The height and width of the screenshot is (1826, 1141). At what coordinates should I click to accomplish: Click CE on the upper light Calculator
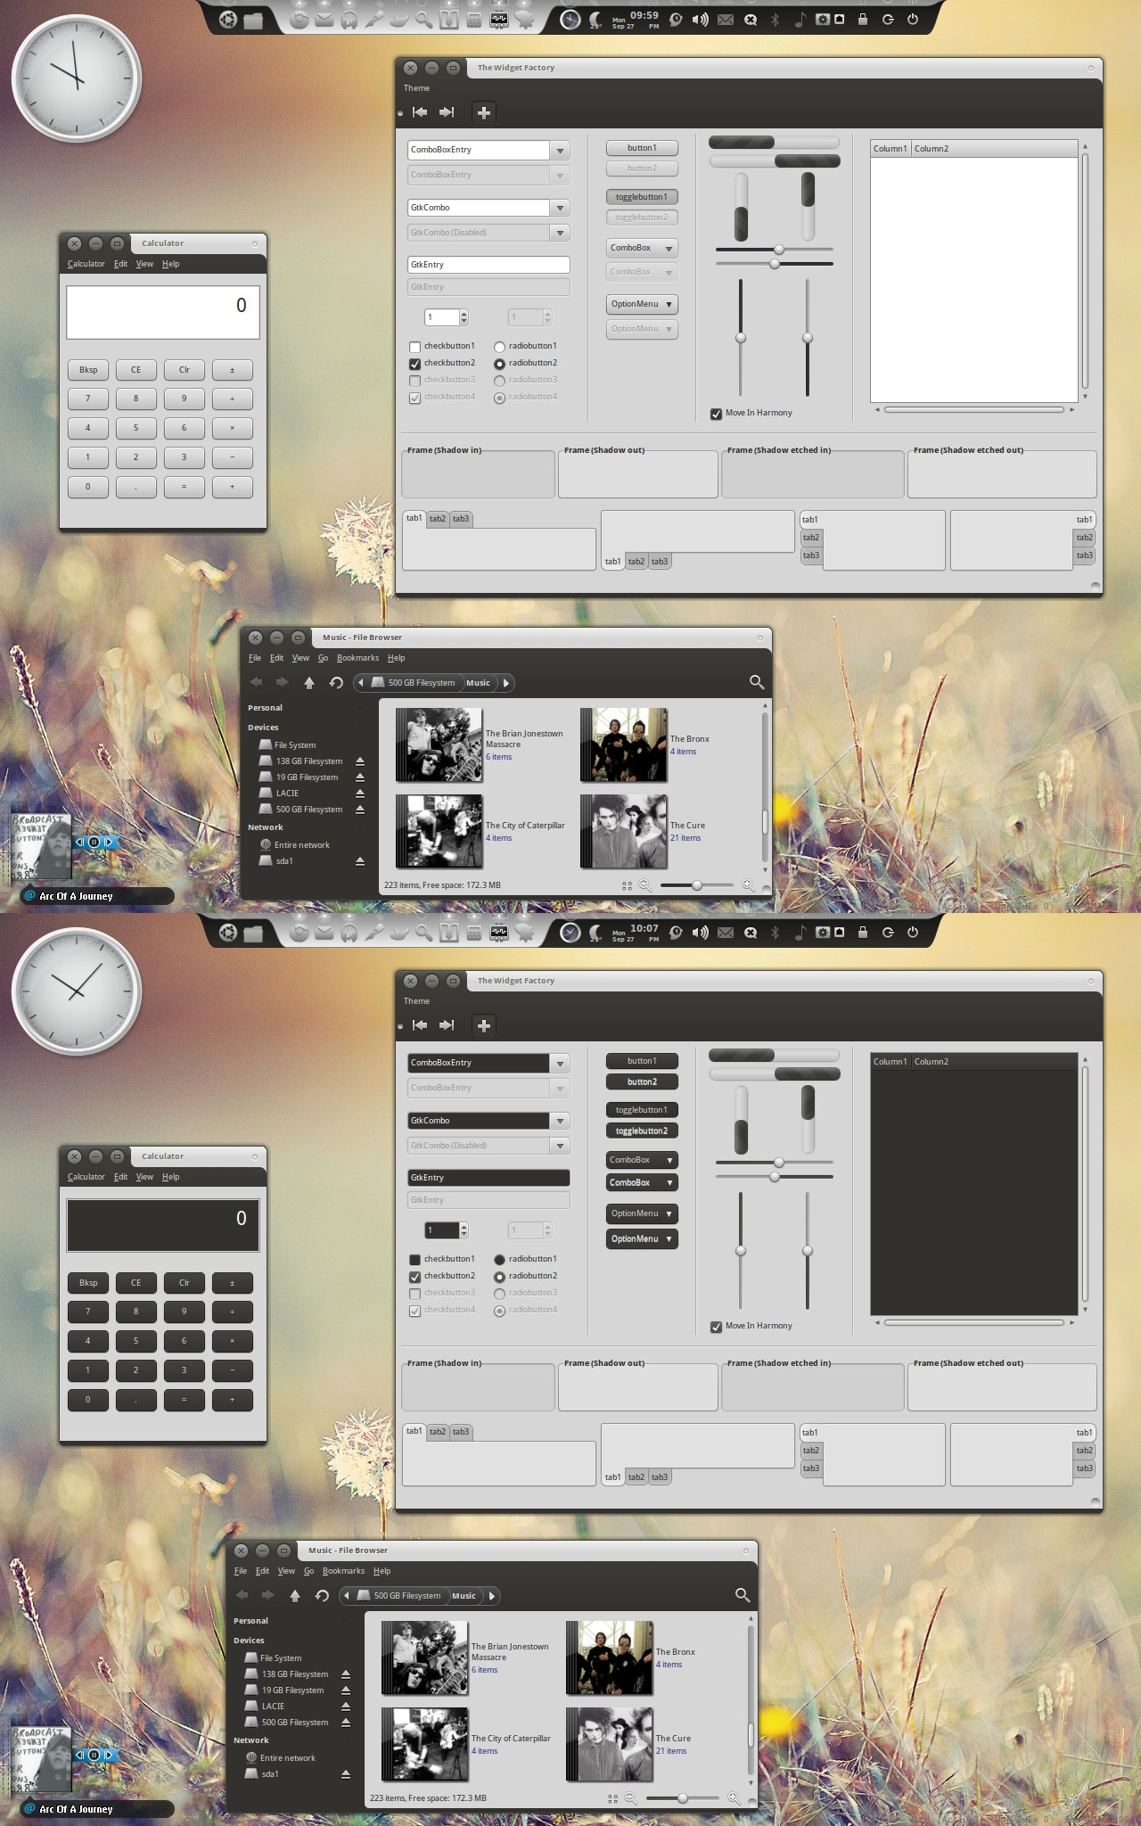point(136,370)
